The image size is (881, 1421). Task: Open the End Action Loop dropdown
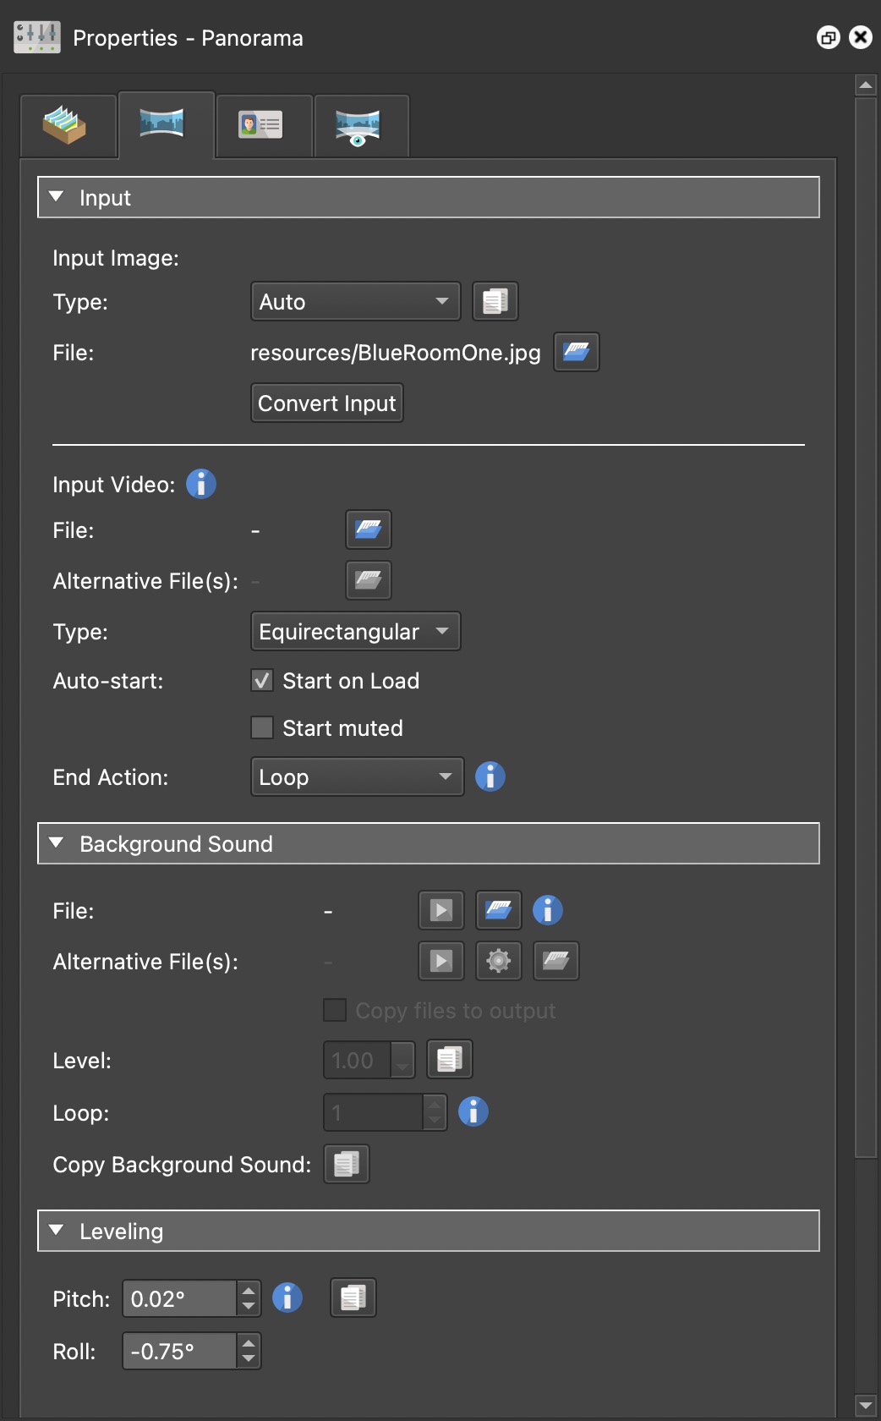click(x=357, y=776)
